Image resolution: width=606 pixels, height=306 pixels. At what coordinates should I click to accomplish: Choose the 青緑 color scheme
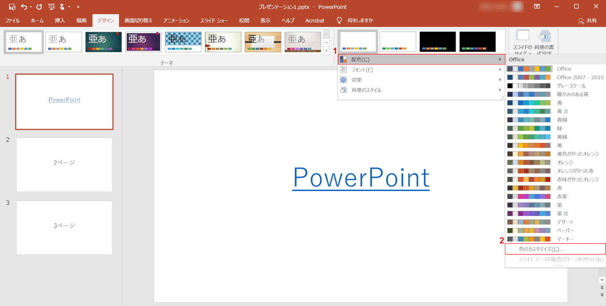pos(555,120)
